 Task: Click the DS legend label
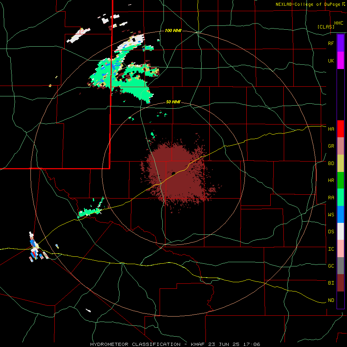pos(331,231)
